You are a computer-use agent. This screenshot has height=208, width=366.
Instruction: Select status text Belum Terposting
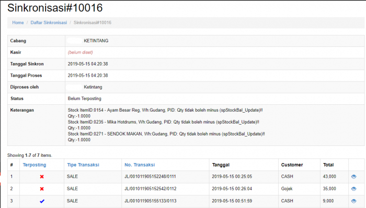85,99
